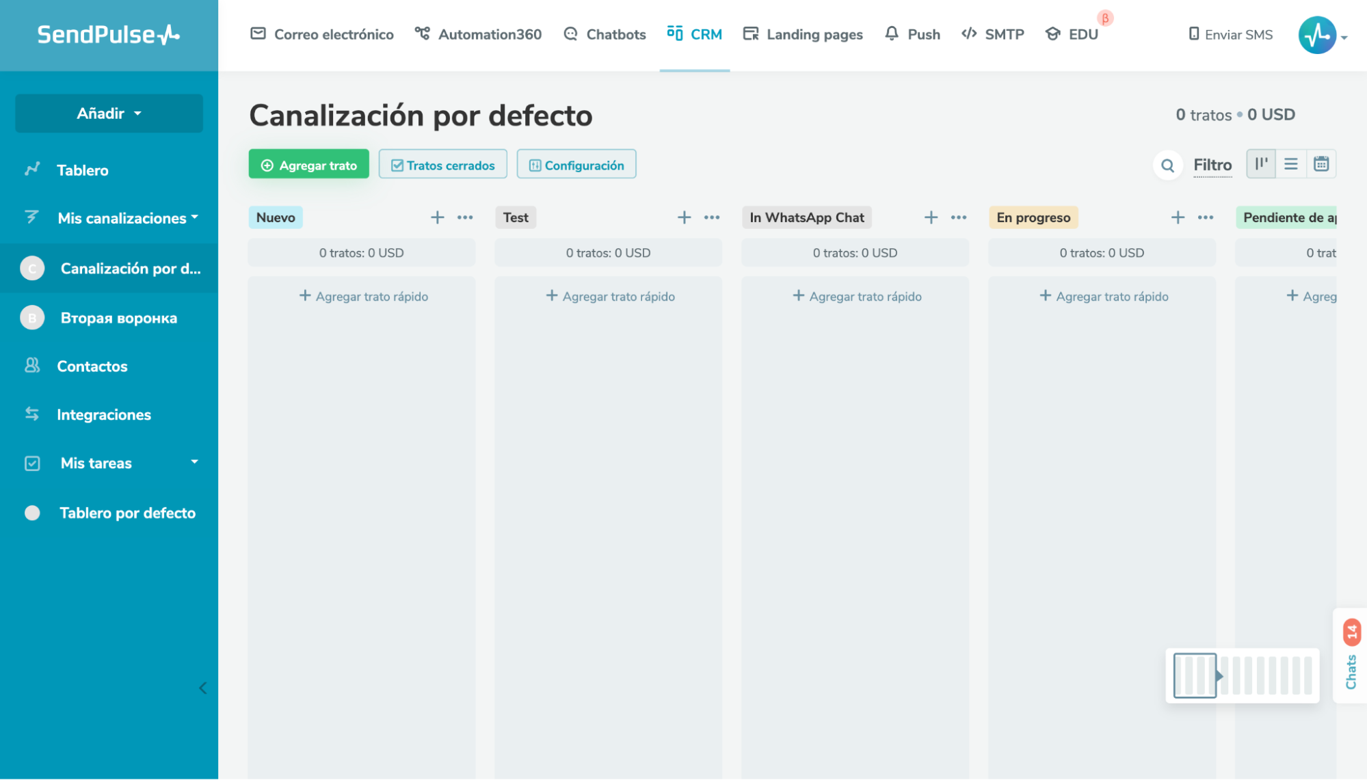Screen dimensions: 1367x780
Task: Expand the Añadir dropdown button
Action: pos(109,113)
